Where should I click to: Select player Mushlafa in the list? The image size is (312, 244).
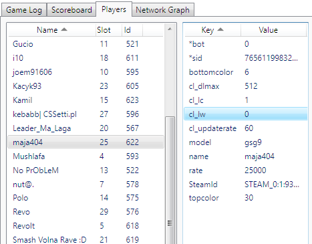click(x=86, y=156)
